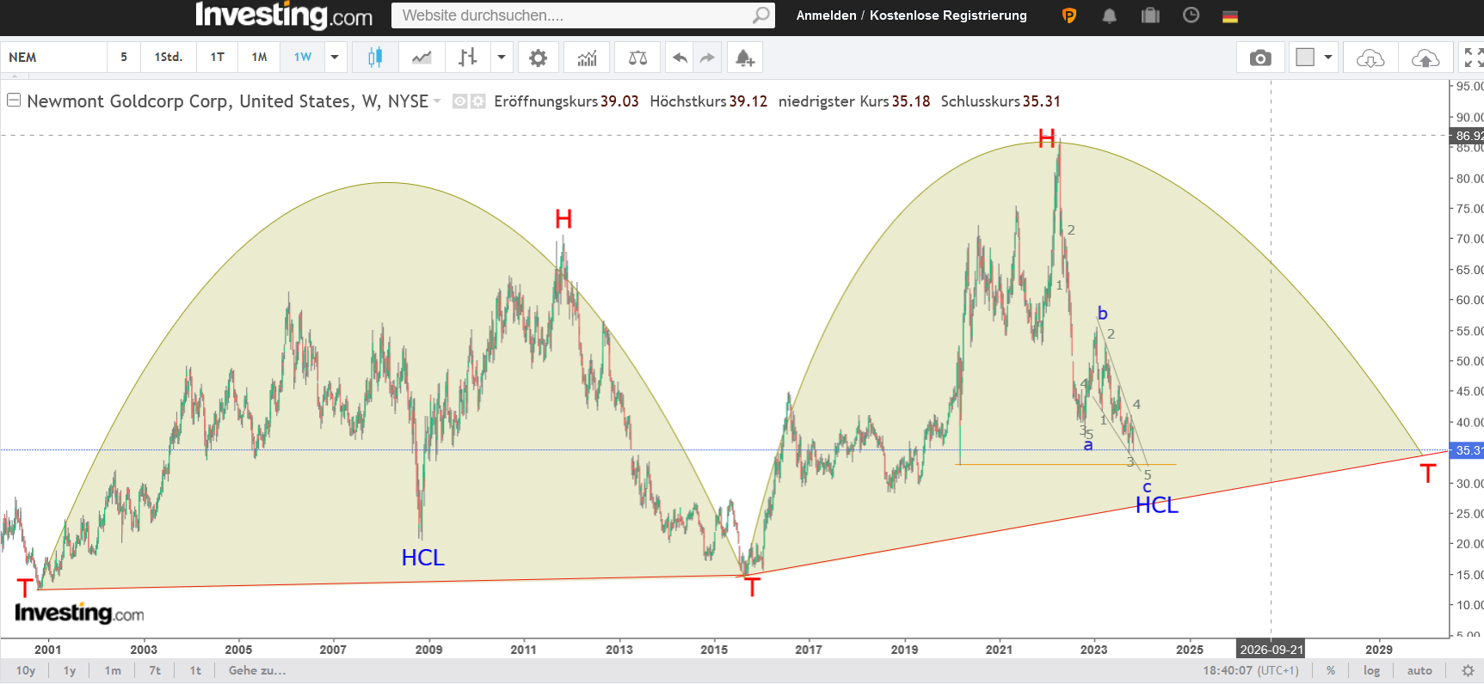Set date range to 7t
The image size is (1484, 684).
click(x=155, y=670)
